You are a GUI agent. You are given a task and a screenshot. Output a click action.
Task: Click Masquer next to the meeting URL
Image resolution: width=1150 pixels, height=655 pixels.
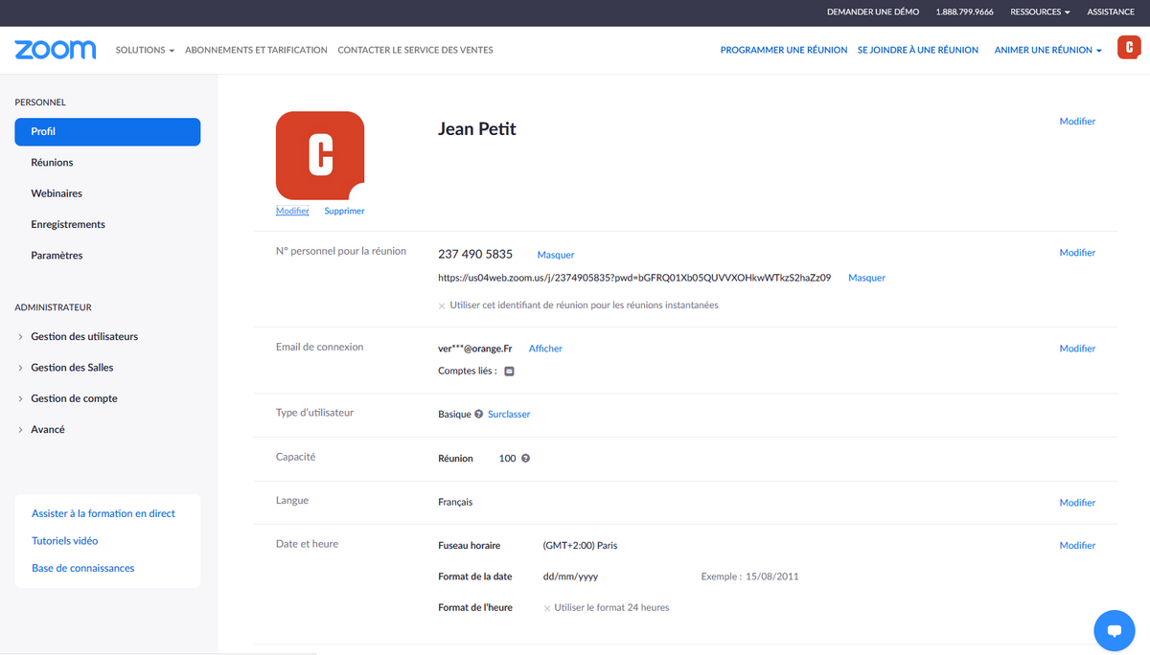pos(866,278)
